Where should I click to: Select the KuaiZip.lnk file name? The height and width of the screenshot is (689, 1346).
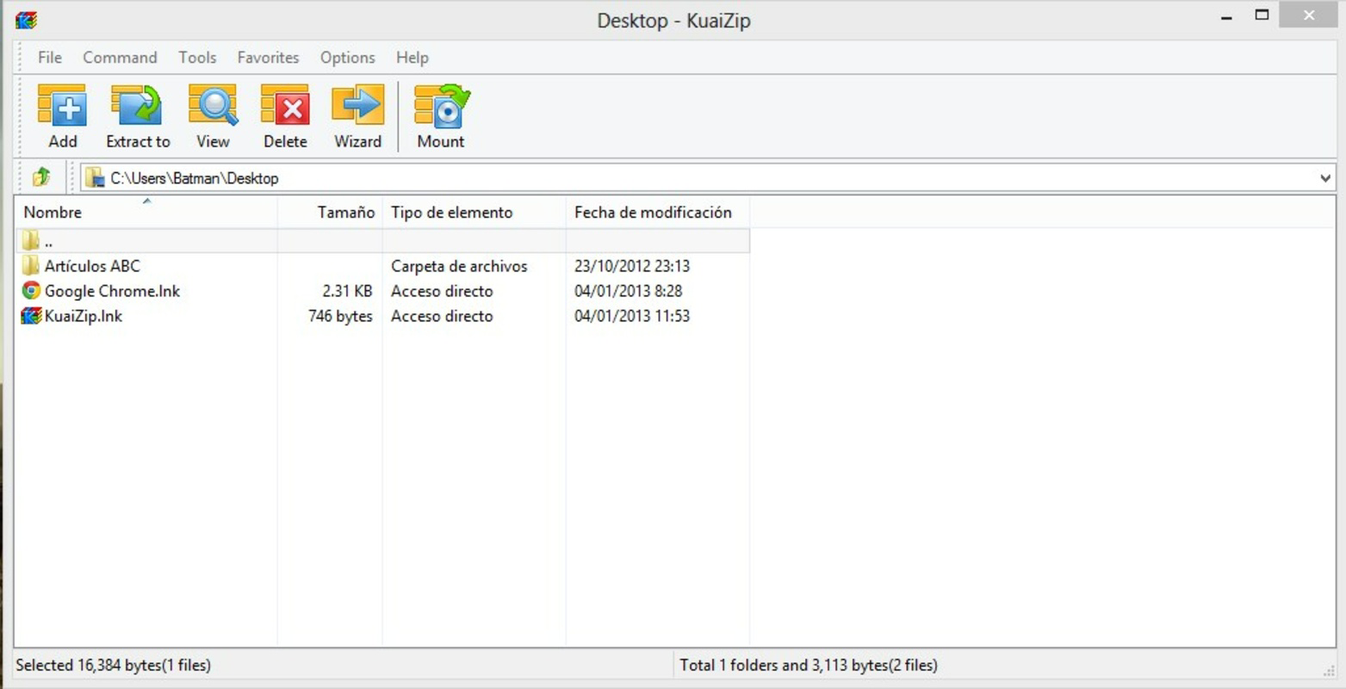(84, 316)
